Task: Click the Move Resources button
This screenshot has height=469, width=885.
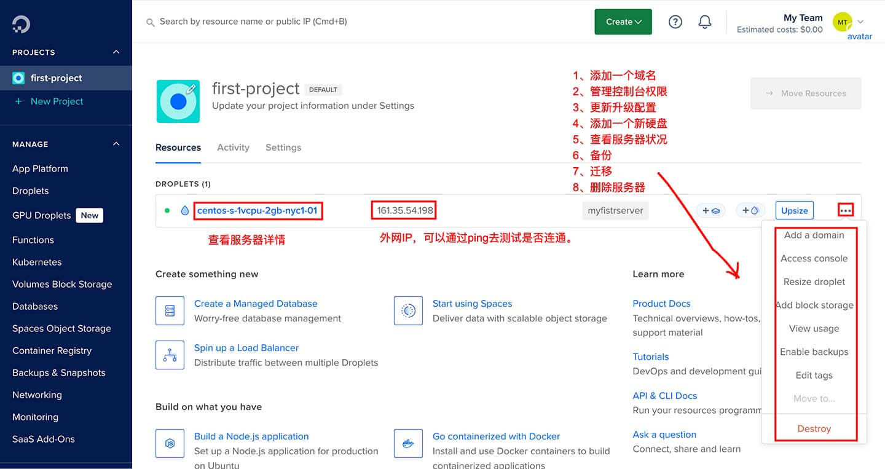Action: pos(806,93)
